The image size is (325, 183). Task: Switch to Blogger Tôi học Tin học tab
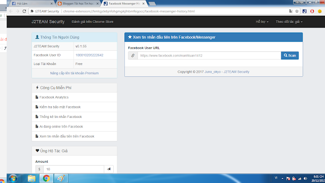[78, 4]
